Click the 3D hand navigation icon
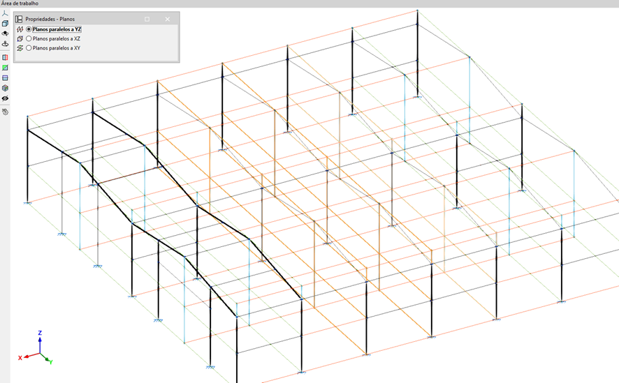619x383 pixels. coord(5,112)
